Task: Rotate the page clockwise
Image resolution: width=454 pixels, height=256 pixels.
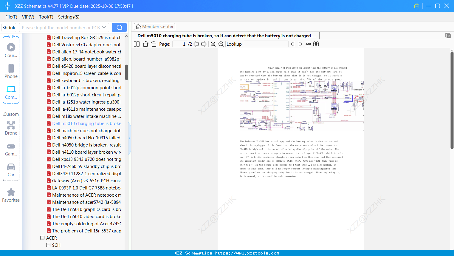Action: [154, 44]
